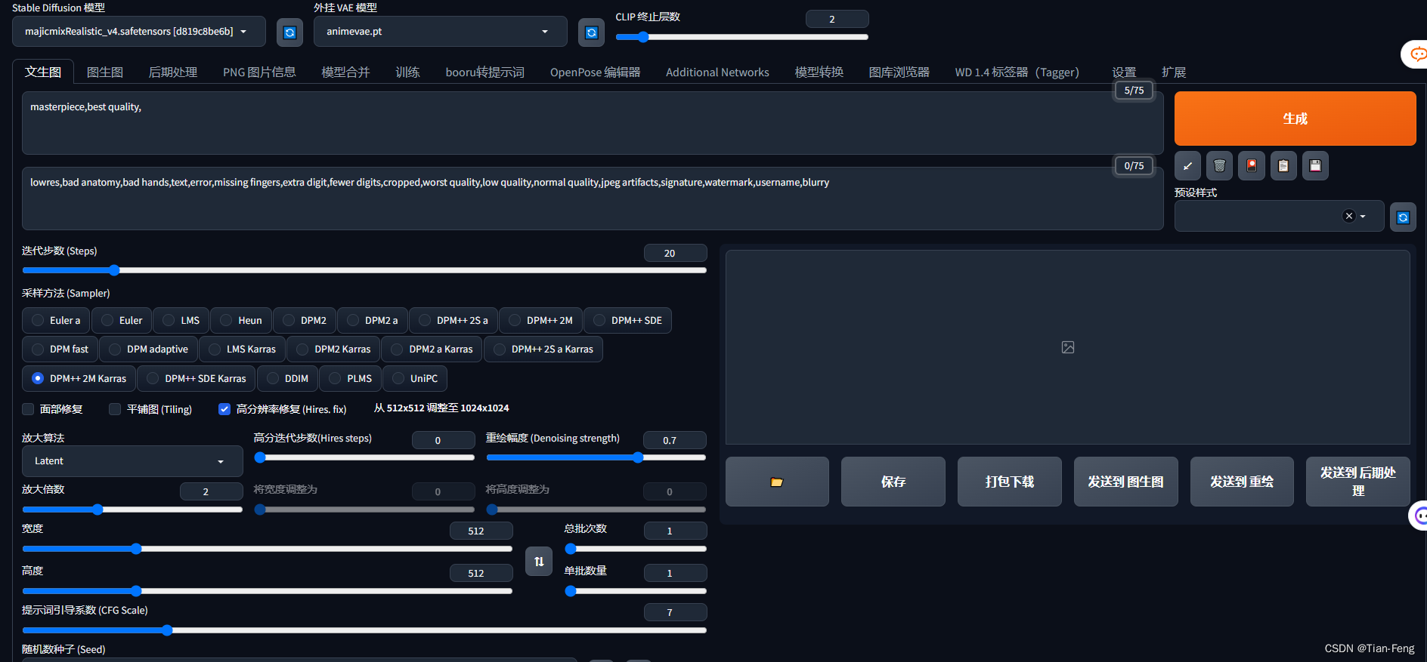Image resolution: width=1427 pixels, height=662 pixels.
Task: Select the Euler a sampler
Action: coord(56,320)
